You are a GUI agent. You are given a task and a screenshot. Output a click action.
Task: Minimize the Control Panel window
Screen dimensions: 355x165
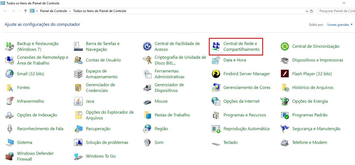point(344,3)
